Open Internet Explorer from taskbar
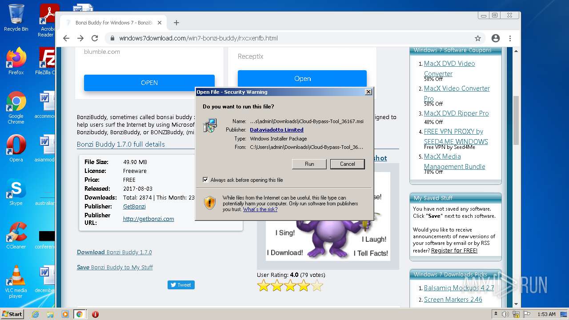 (35, 314)
